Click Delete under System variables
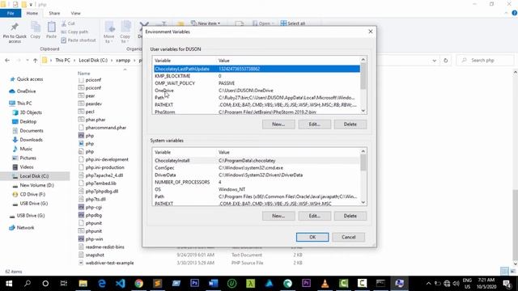The image size is (518, 291). (x=350, y=216)
